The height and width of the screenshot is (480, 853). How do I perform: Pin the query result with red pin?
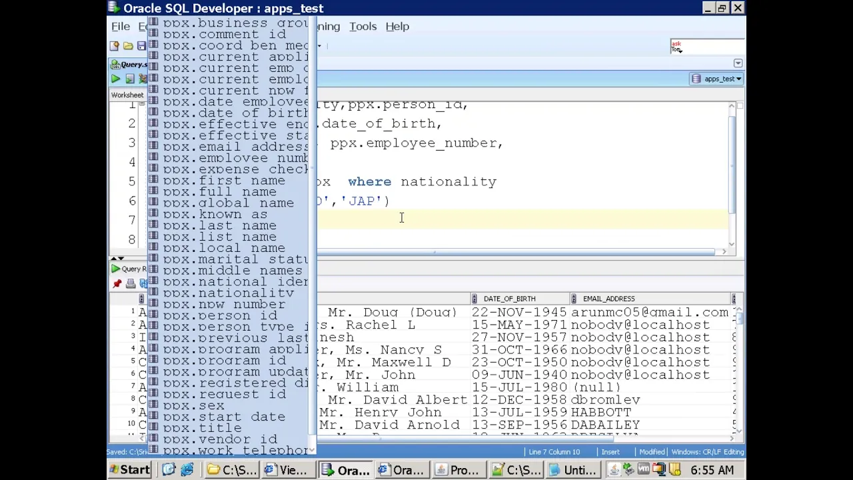tap(117, 284)
